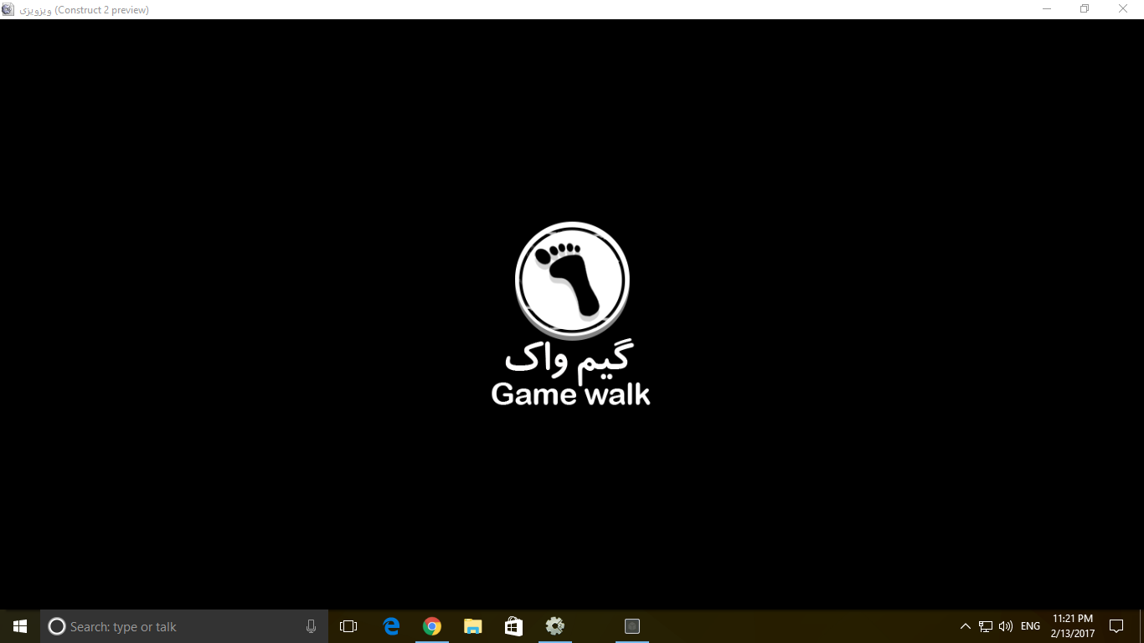Open the clock showing 11:21 PM
The width and height of the screenshot is (1144, 643).
tap(1073, 626)
